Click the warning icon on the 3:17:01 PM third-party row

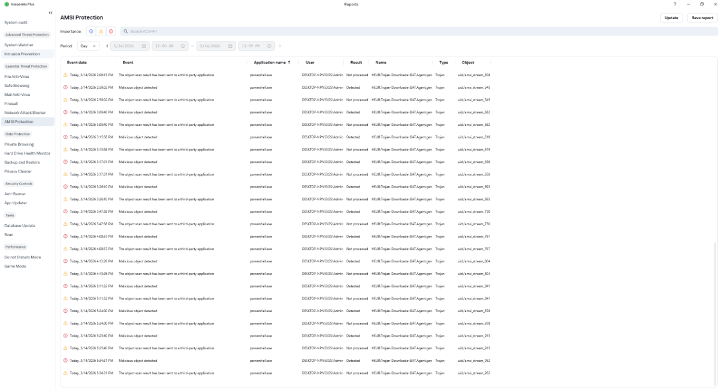66,174
